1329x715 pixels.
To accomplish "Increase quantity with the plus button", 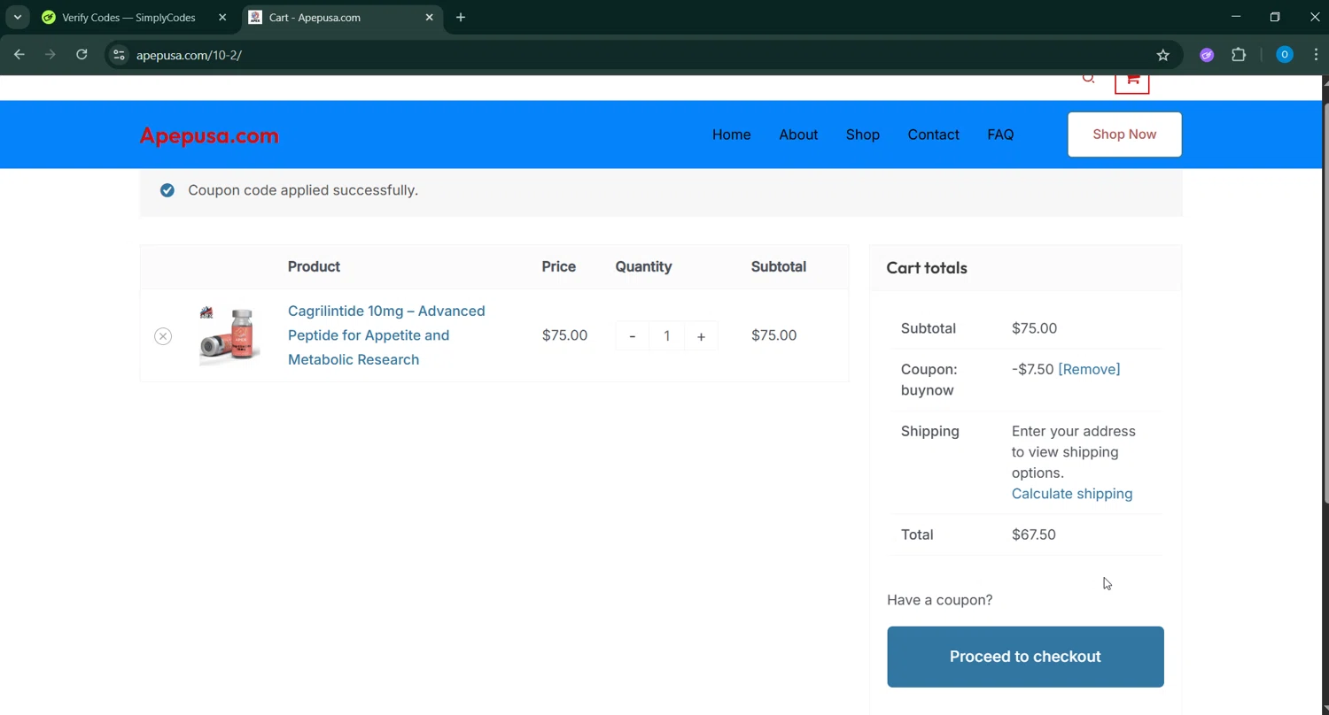I will pyautogui.click(x=701, y=336).
